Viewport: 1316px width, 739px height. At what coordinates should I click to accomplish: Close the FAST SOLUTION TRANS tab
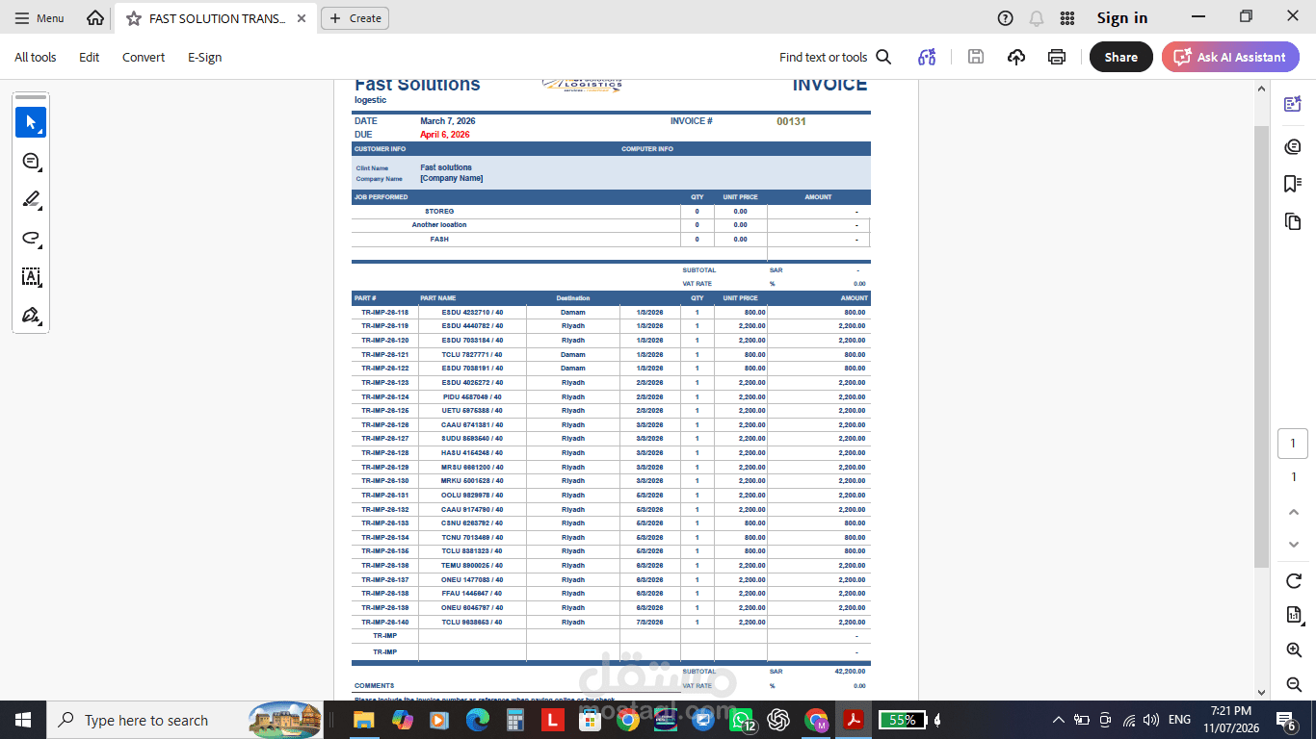point(302,18)
